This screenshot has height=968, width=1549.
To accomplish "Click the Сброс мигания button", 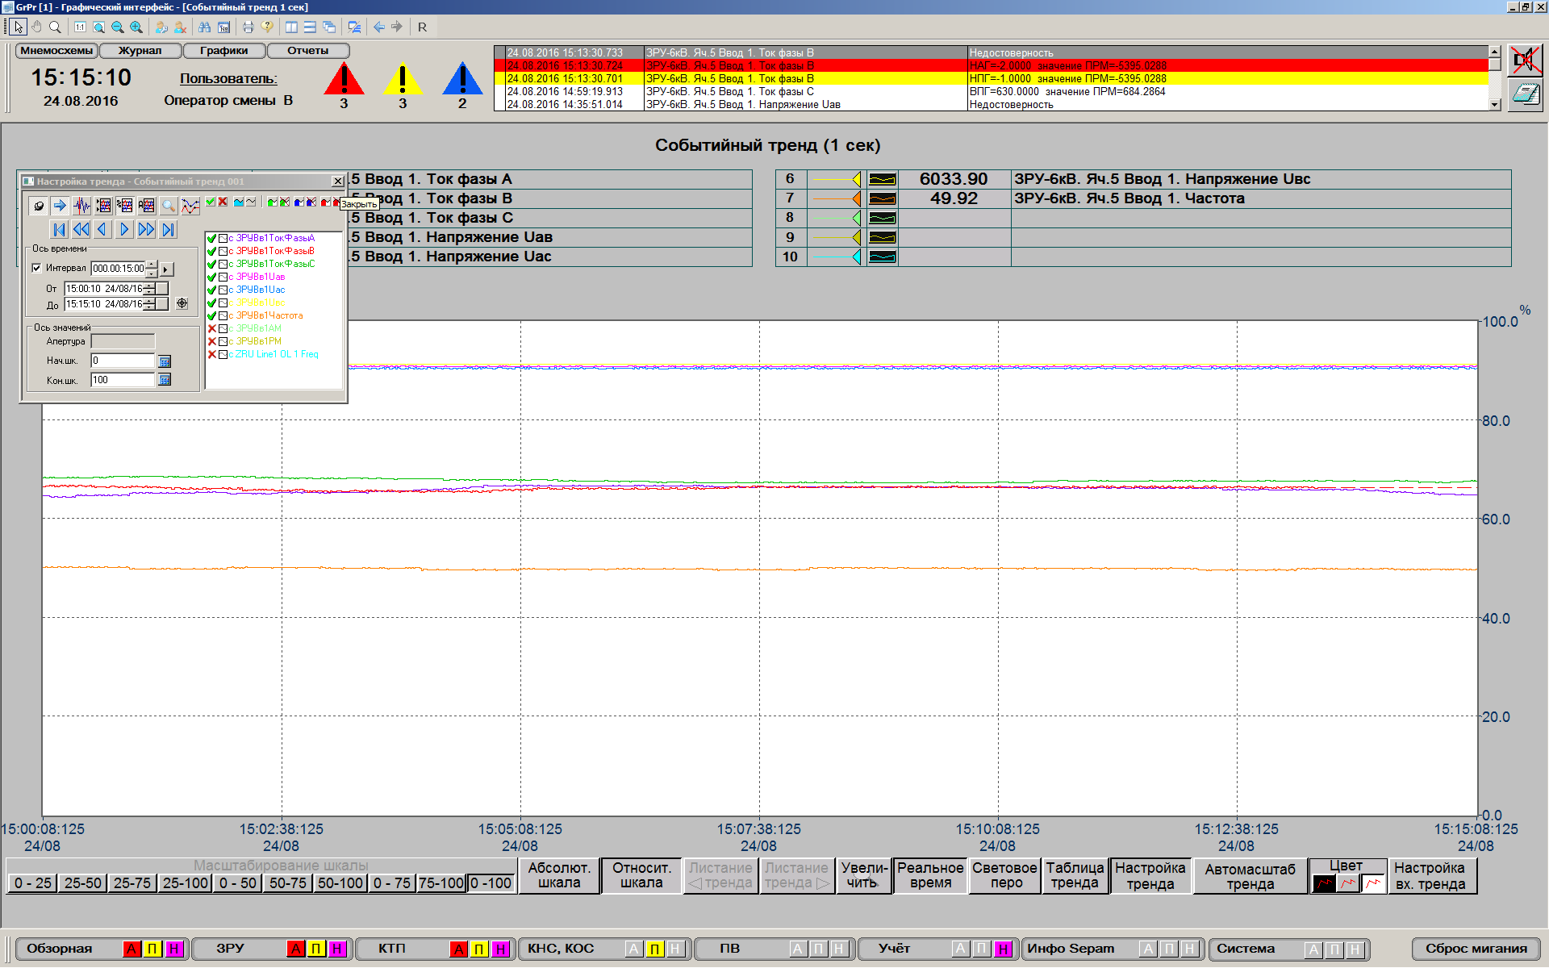I will (x=1476, y=949).
